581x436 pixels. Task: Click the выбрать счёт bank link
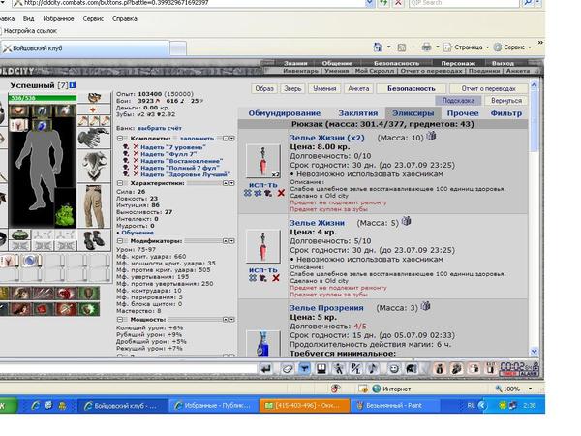(160, 128)
